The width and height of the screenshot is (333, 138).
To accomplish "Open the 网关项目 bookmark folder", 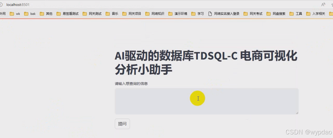I will pyautogui.click(x=132, y=14).
